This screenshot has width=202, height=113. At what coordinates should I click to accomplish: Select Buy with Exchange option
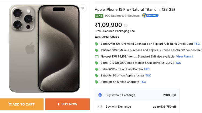(x=100, y=107)
